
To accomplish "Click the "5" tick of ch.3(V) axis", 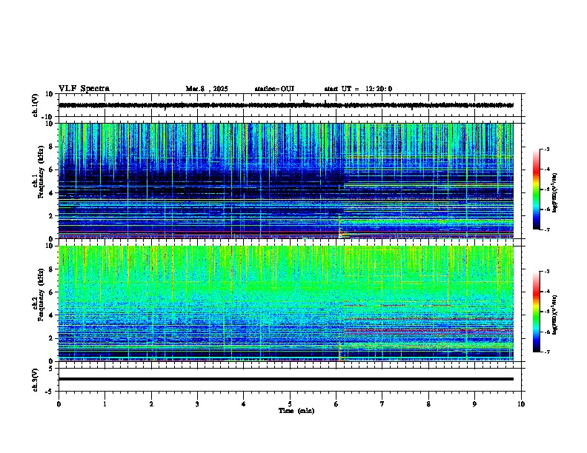I will (51, 369).
